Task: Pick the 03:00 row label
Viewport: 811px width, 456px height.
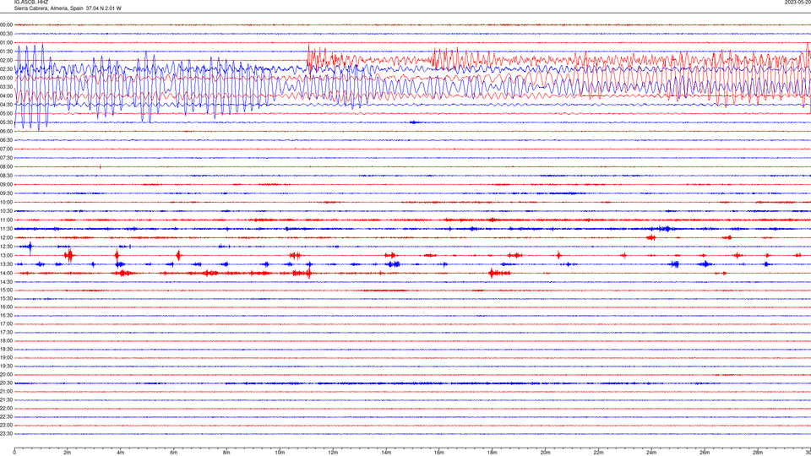Action: 6,78
